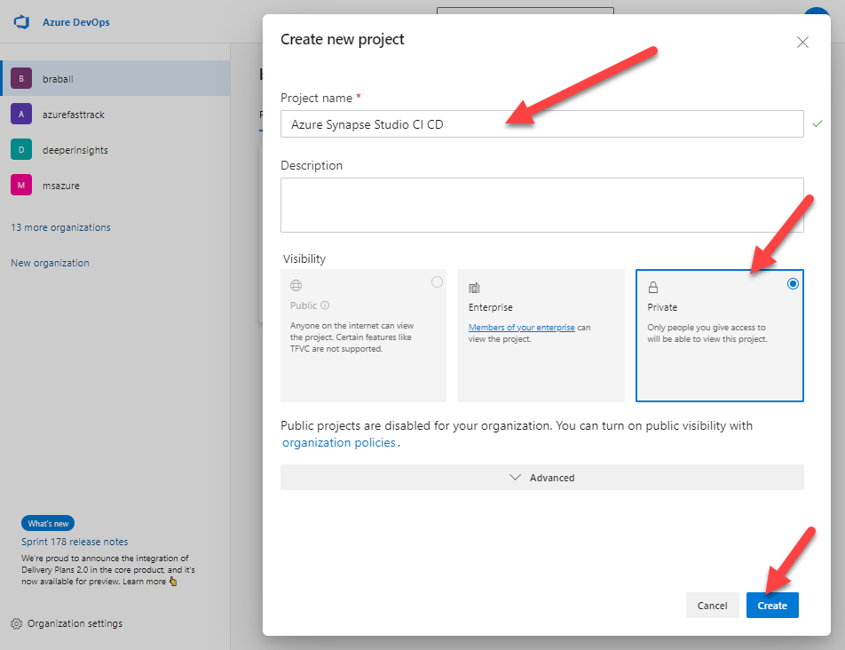
Task: Open the organization policies link
Action: pyautogui.click(x=339, y=442)
